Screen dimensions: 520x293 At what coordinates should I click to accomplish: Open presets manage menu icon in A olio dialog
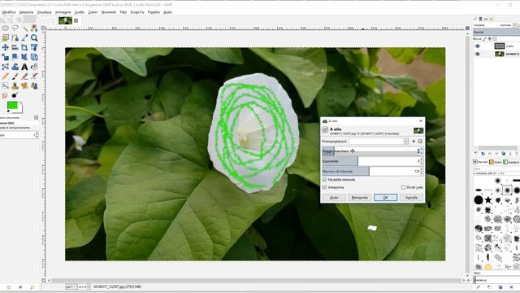coord(420,142)
